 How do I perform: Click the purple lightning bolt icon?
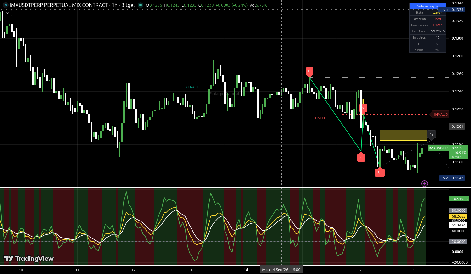pyautogui.click(x=424, y=183)
